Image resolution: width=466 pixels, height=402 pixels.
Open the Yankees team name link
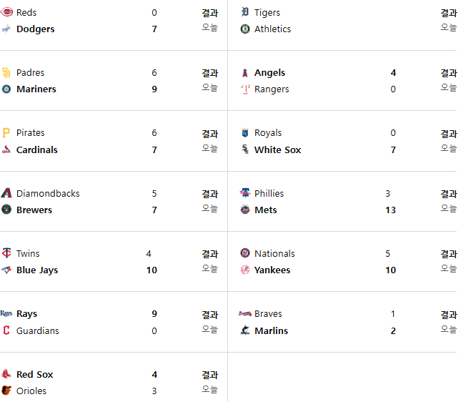pyautogui.click(x=272, y=270)
